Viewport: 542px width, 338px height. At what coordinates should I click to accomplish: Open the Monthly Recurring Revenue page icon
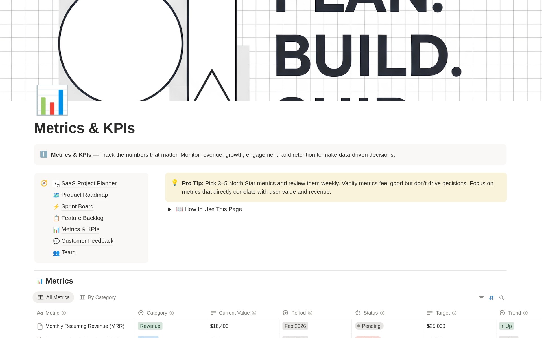pyautogui.click(x=40, y=326)
